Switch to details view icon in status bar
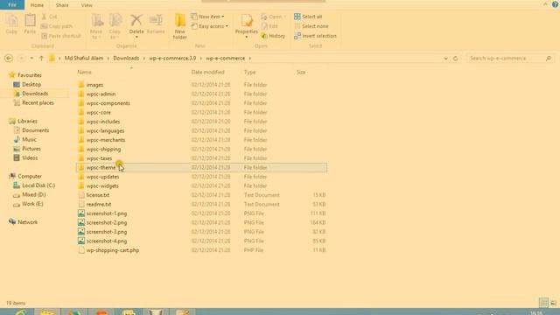The width and height of the screenshot is (560, 315). (x=543, y=303)
